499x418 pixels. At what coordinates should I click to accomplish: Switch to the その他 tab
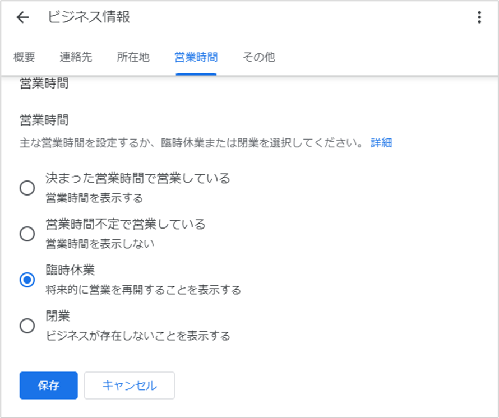[258, 57]
